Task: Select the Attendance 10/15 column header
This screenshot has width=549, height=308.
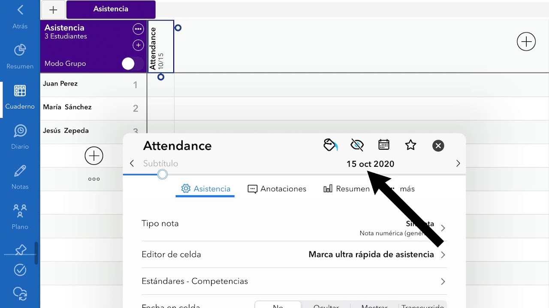Action: point(160,47)
